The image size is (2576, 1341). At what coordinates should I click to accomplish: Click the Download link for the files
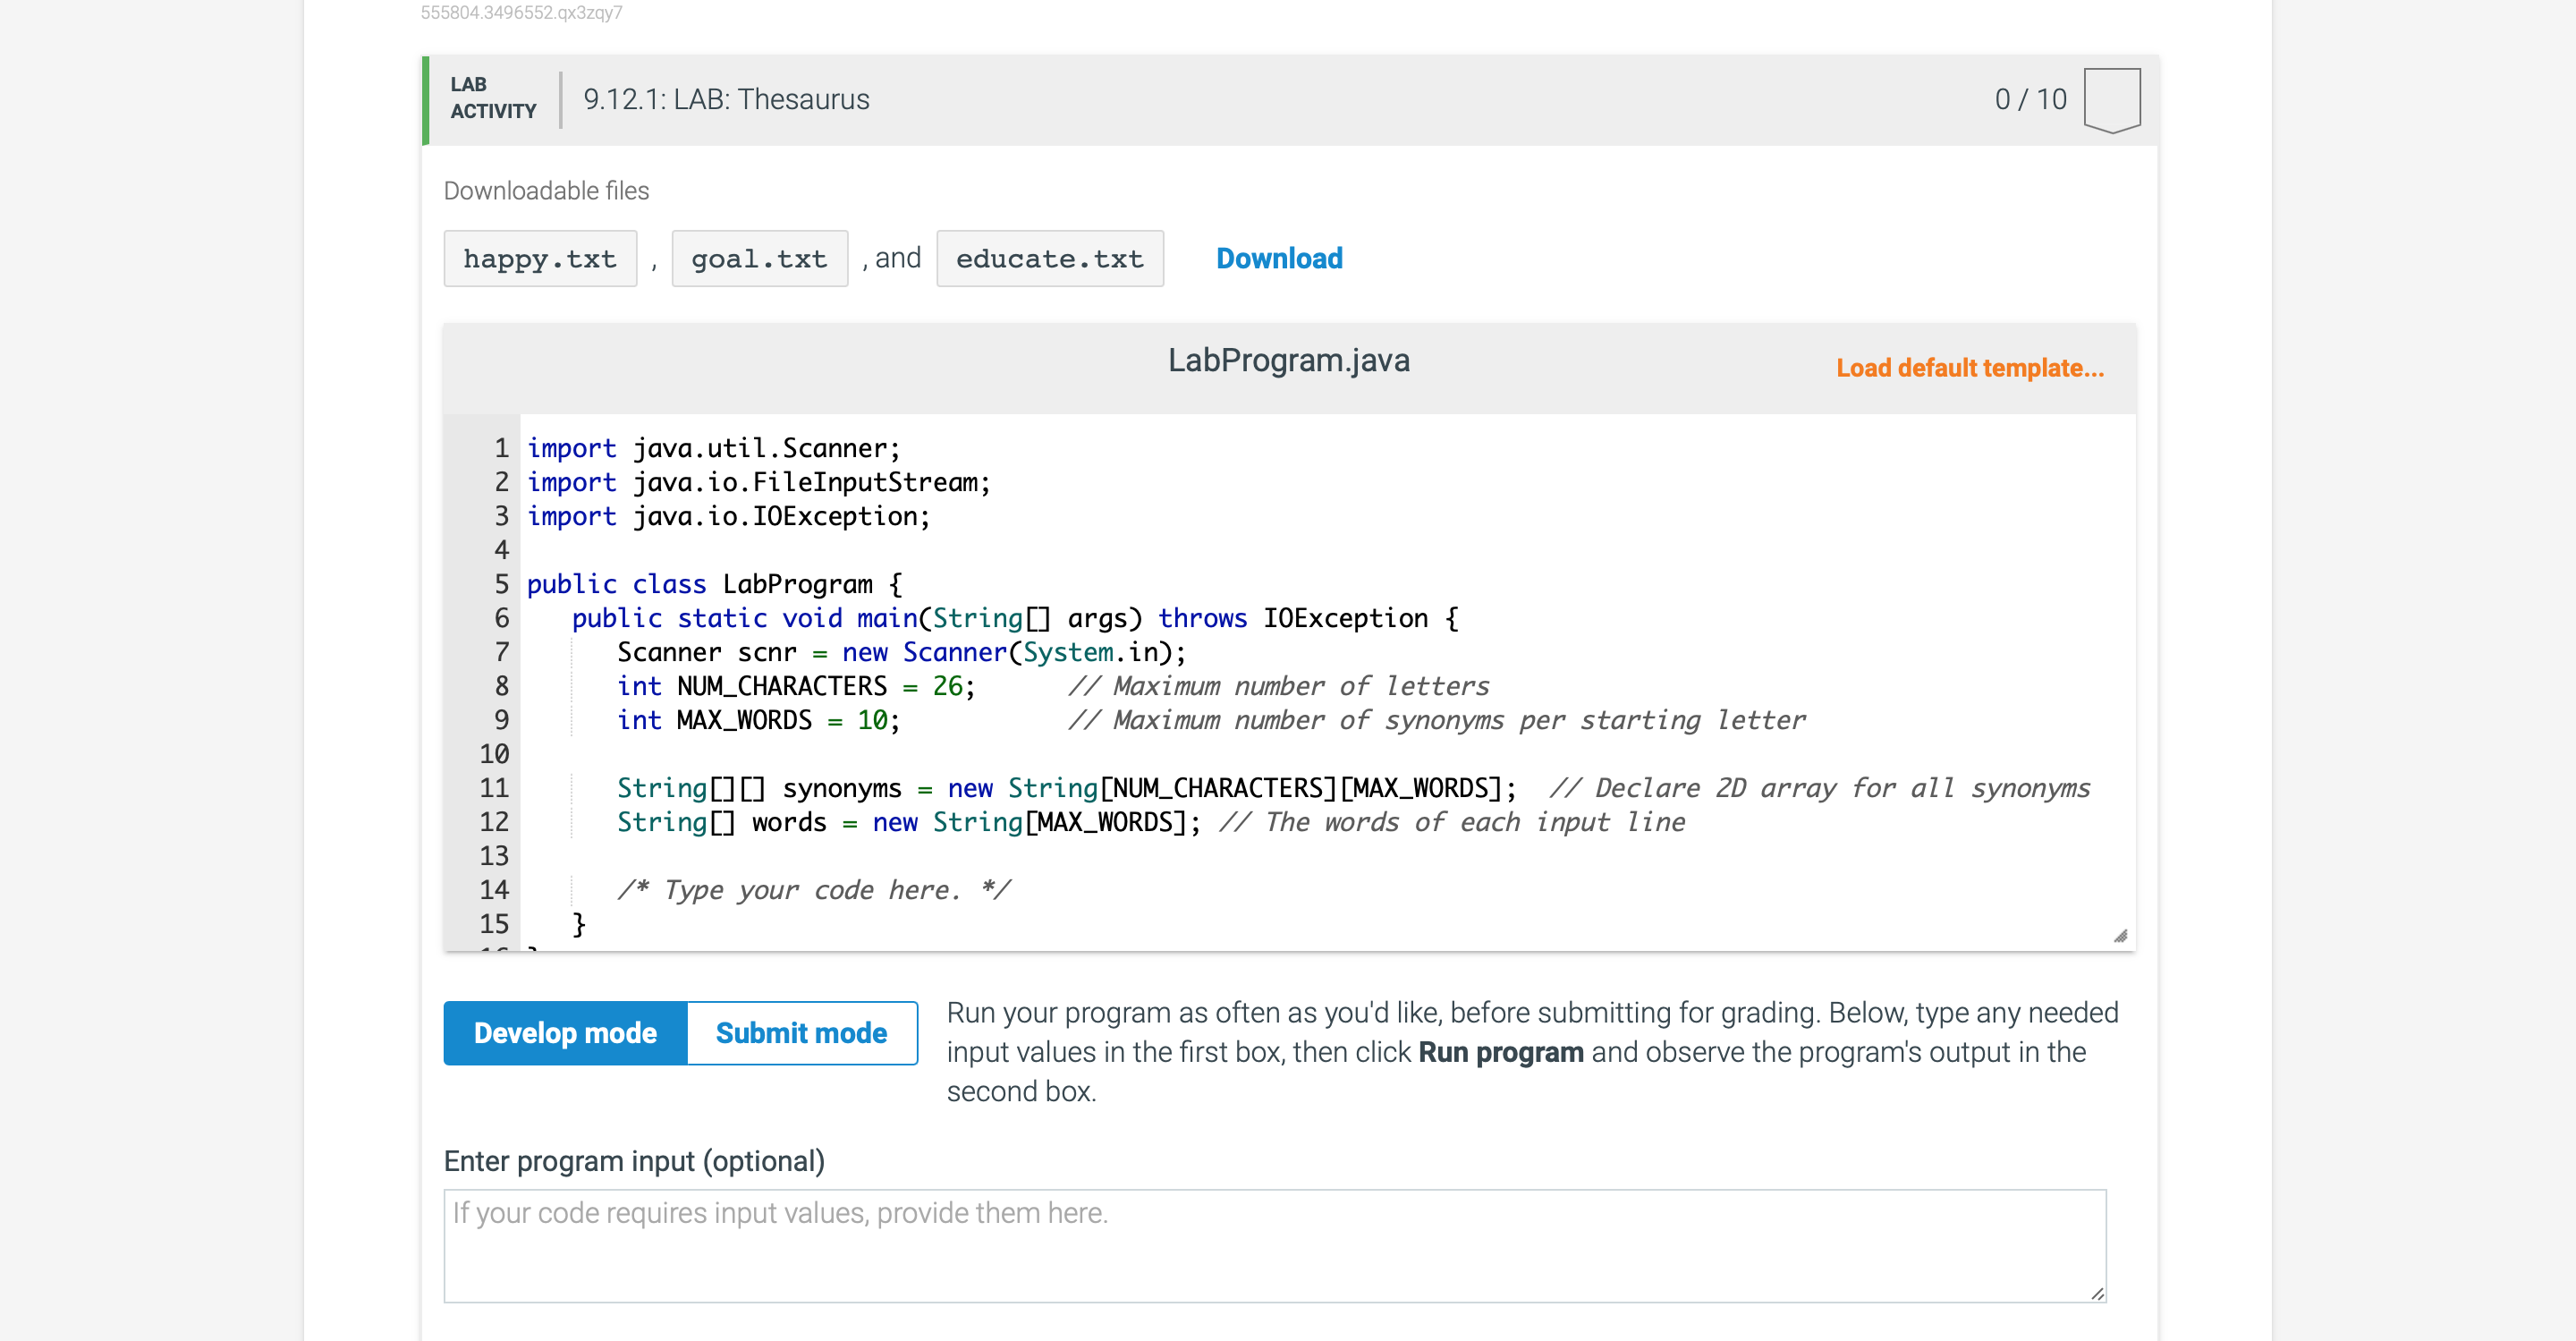coord(1279,258)
